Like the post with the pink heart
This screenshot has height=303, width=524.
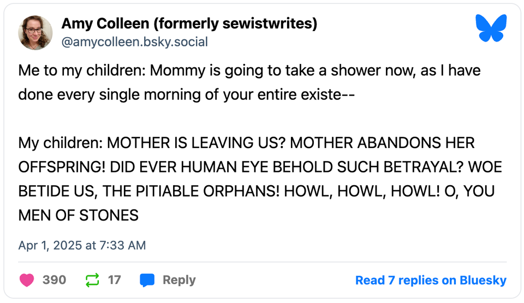(x=27, y=280)
